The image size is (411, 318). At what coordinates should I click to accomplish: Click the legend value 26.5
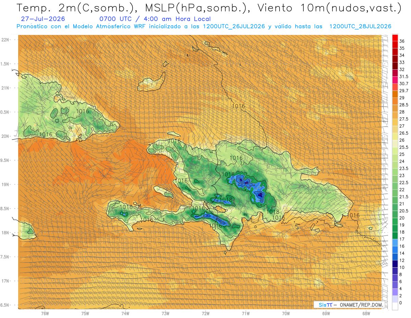404,133
